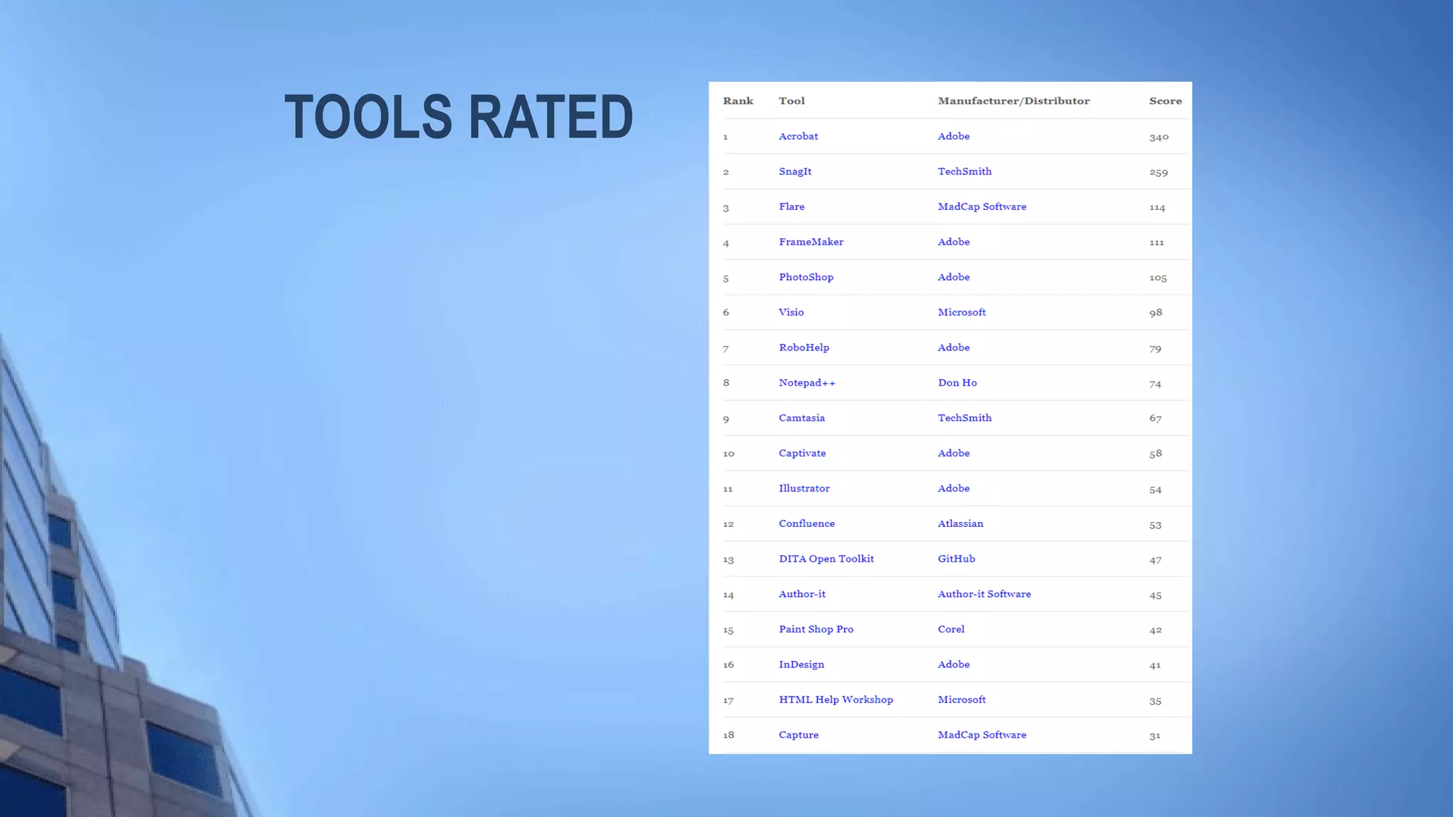Select the score 45 cell

click(1155, 595)
